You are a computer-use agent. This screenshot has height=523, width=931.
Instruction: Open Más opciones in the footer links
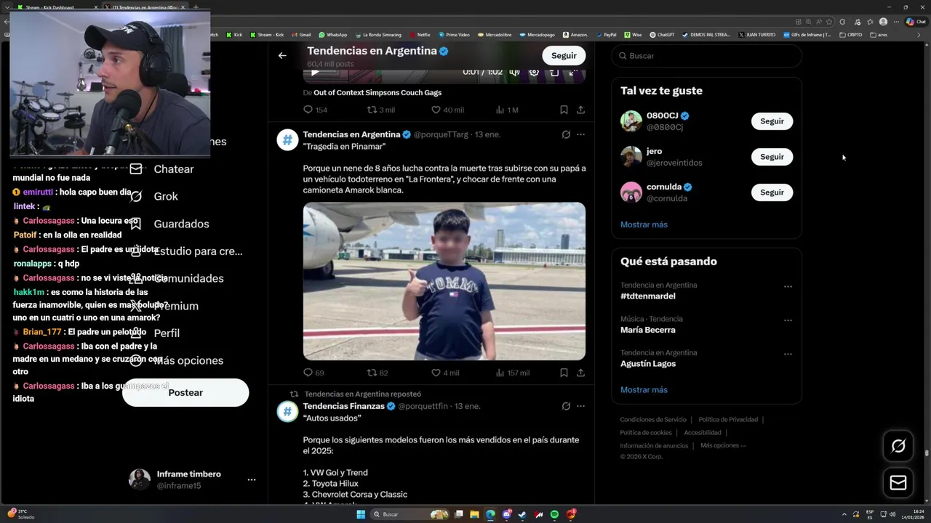coord(723,445)
